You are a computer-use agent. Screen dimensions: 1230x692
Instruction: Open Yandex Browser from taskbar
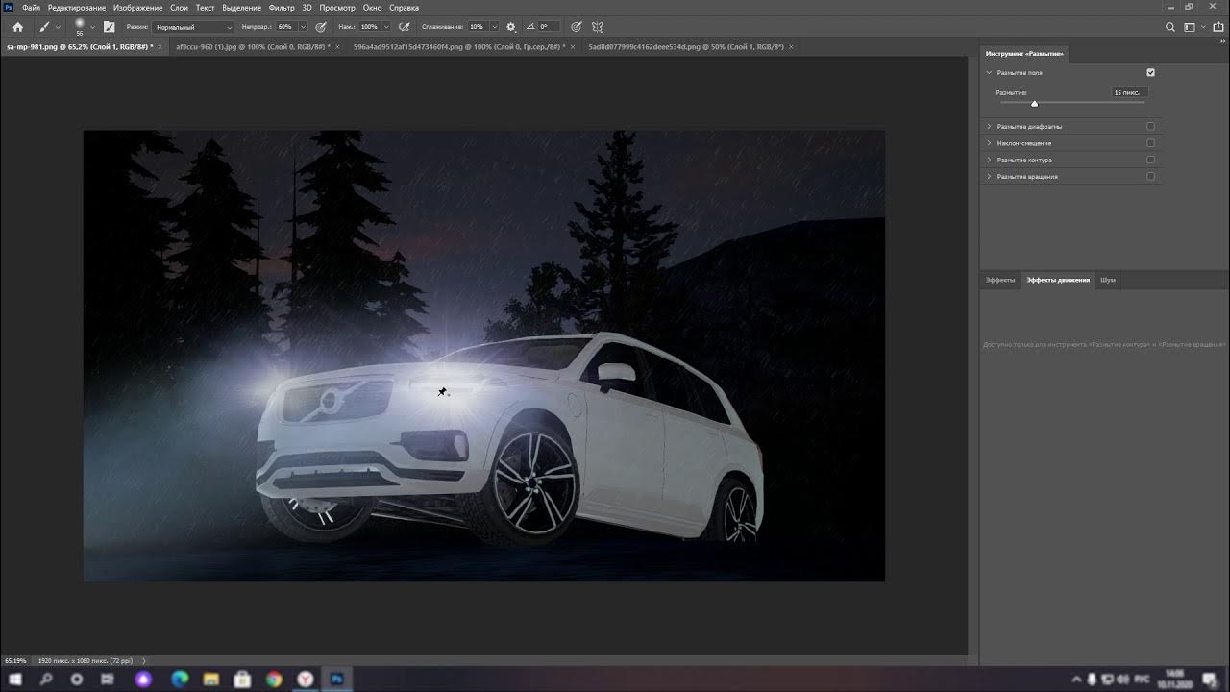(306, 679)
